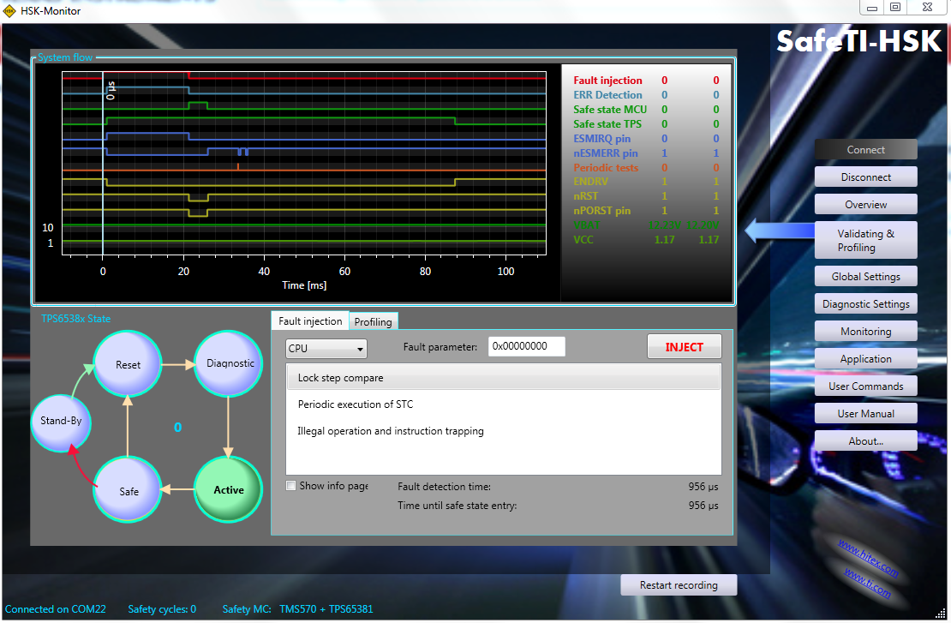Click the Periodic tests legend label
Viewport: 951px width, 623px height.
pyautogui.click(x=606, y=167)
